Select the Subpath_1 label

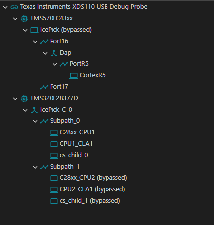point(65,167)
